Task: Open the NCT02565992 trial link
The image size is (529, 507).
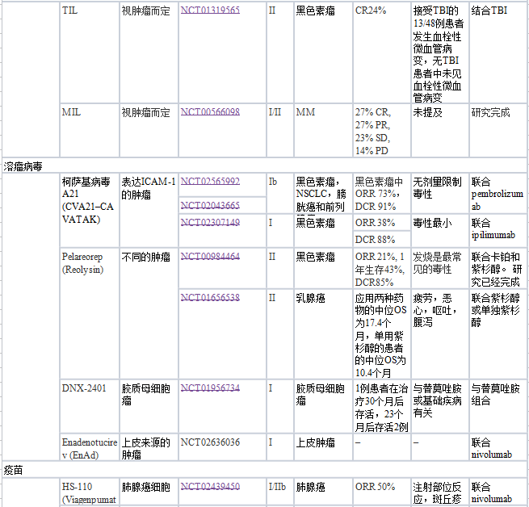Action: pyautogui.click(x=210, y=181)
